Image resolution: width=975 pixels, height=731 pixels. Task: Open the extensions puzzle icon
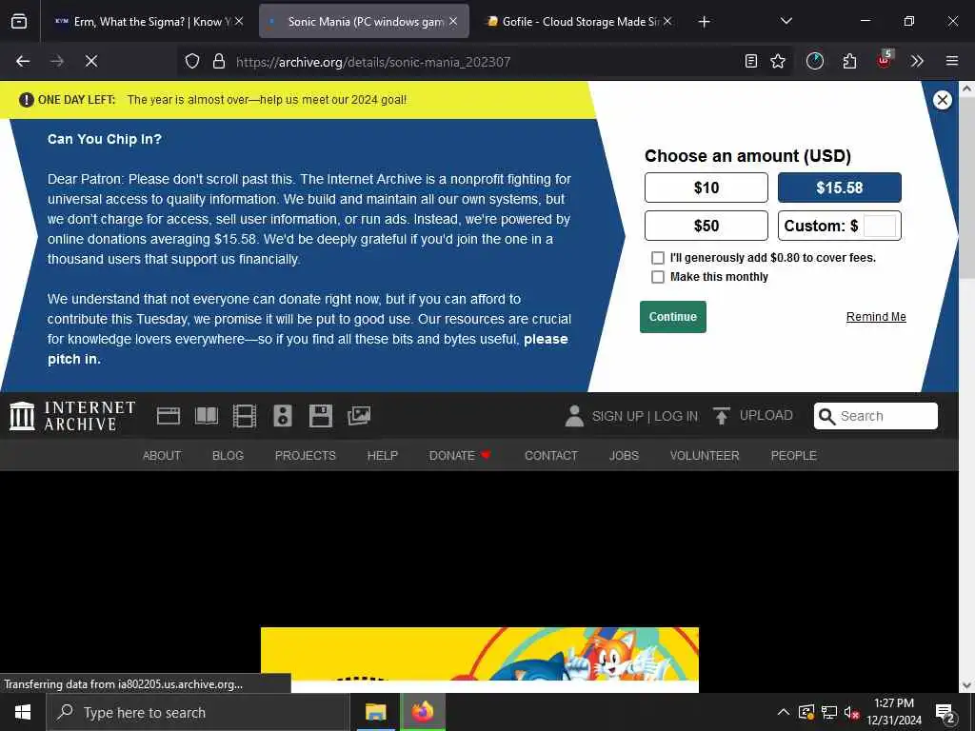point(850,61)
